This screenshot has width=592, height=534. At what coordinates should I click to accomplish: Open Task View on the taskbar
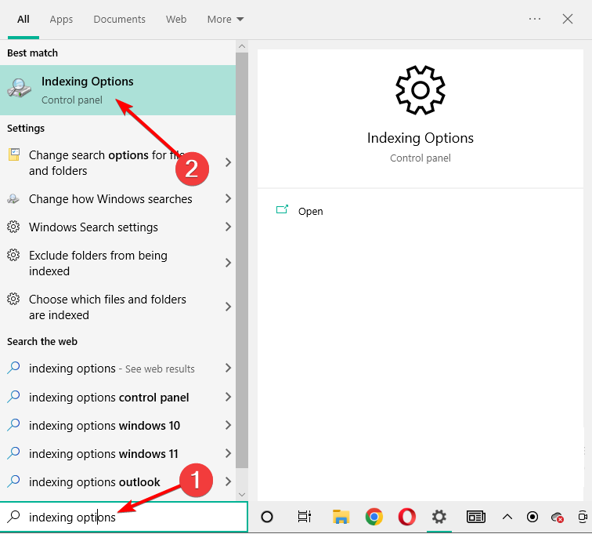305,517
